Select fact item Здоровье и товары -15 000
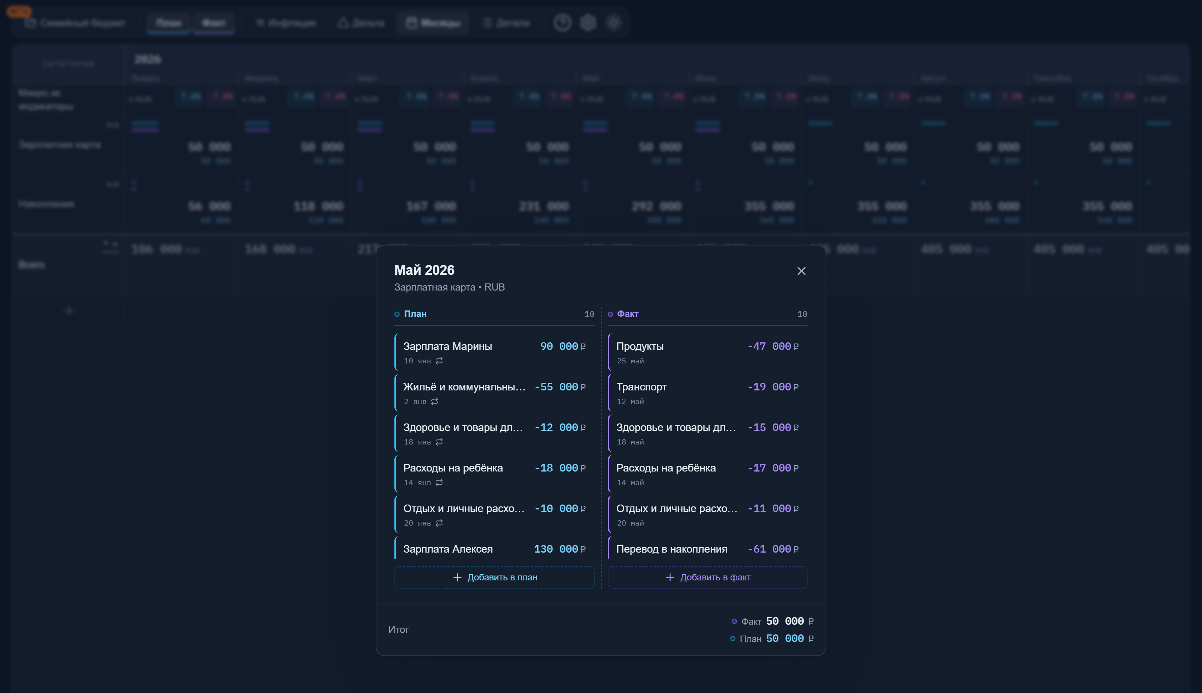The image size is (1202, 693). (707, 433)
